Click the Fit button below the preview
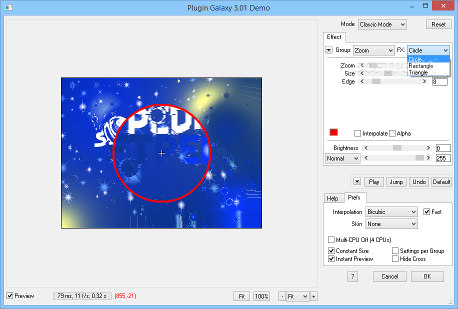458x309 pixels. (x=241, y=296)
